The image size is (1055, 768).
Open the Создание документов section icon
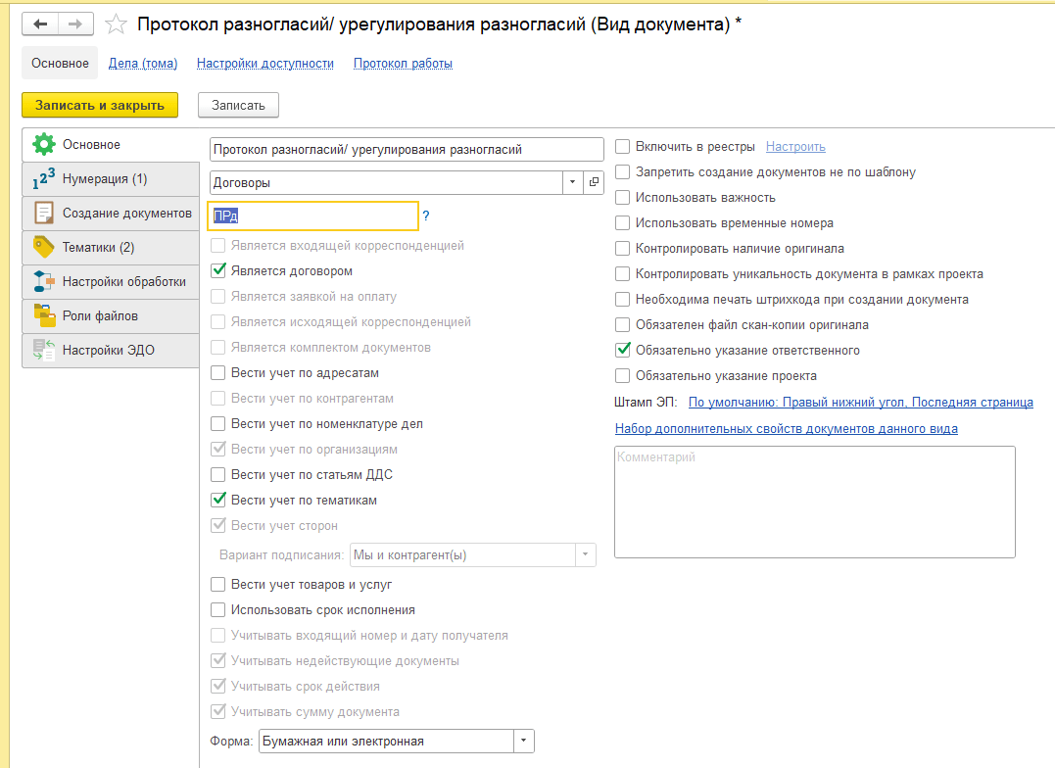pyautogui.click(x=44, y=214)
